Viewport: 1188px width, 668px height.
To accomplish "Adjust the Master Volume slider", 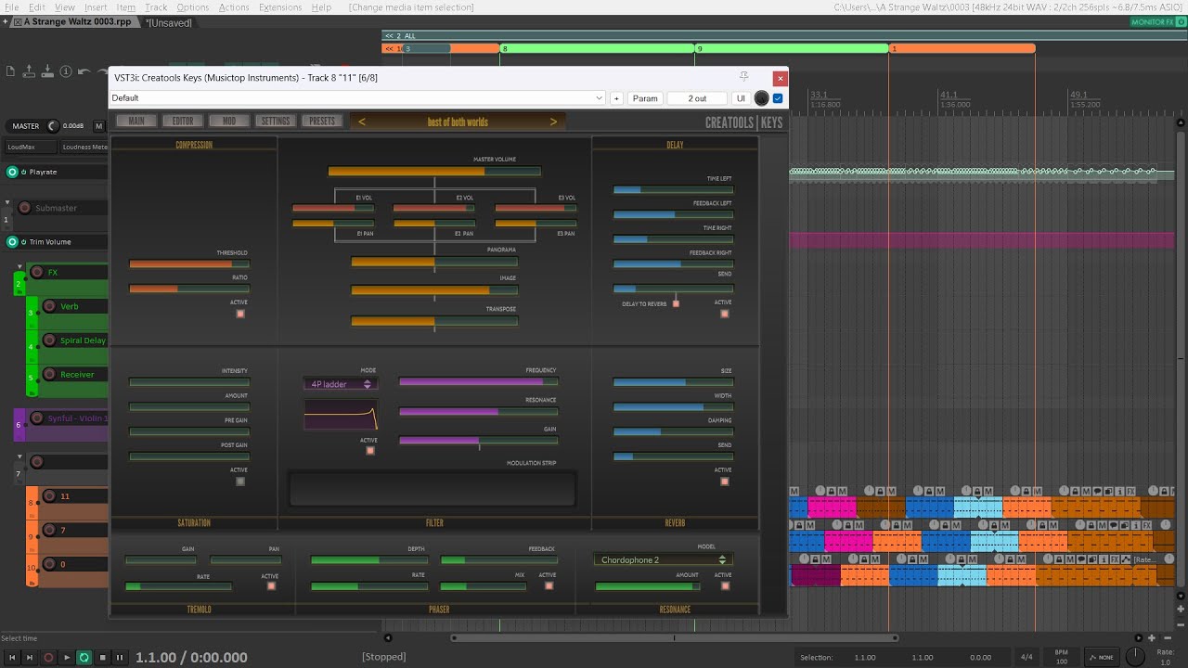I will pos(434,171).
